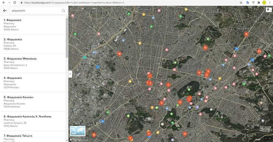Reload the page using the browser refresh icon
Image resolution: width=273 pixels, height=142 pixels.
pyautogui.click(x=15, y=3)
